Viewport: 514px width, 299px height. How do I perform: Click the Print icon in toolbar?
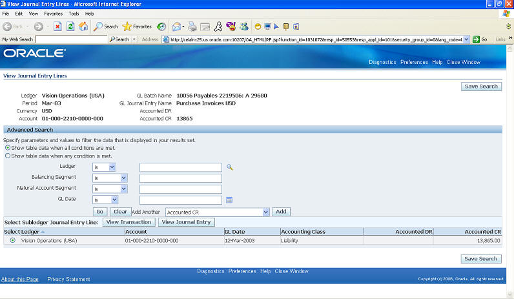pyautogui.click(x=191, y=26)
